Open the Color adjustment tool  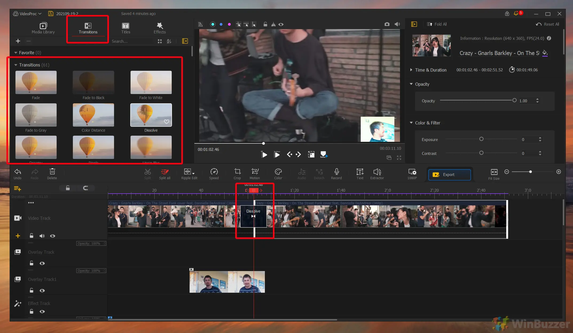pos(278,174)
